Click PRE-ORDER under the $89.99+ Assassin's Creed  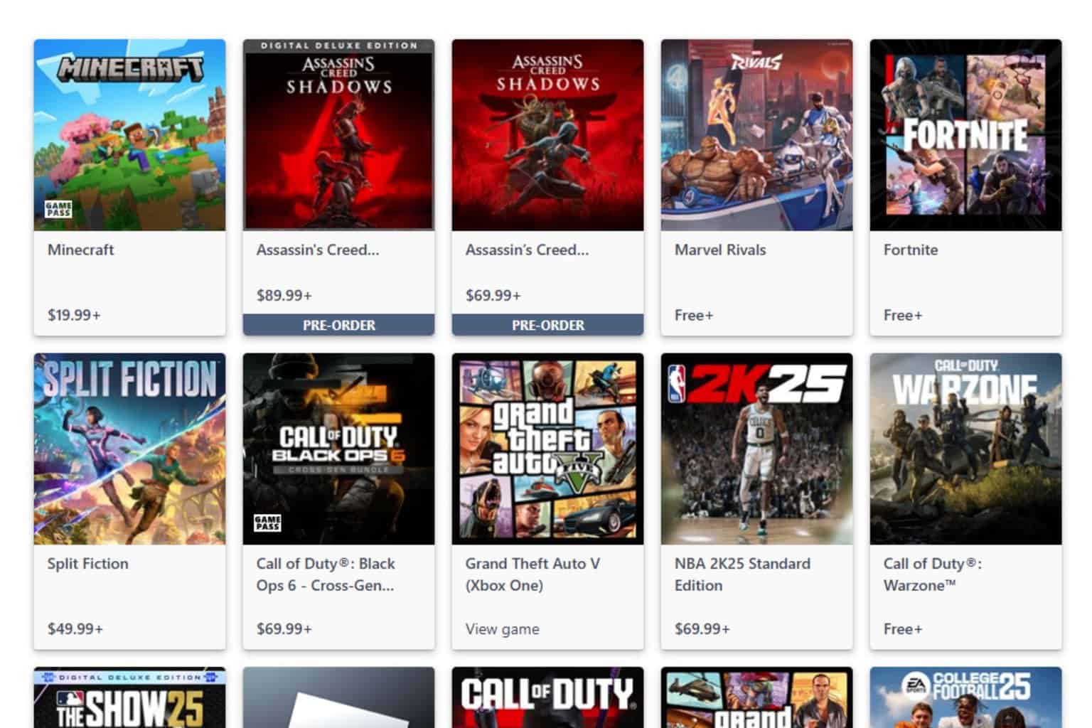tap(338, 325)
